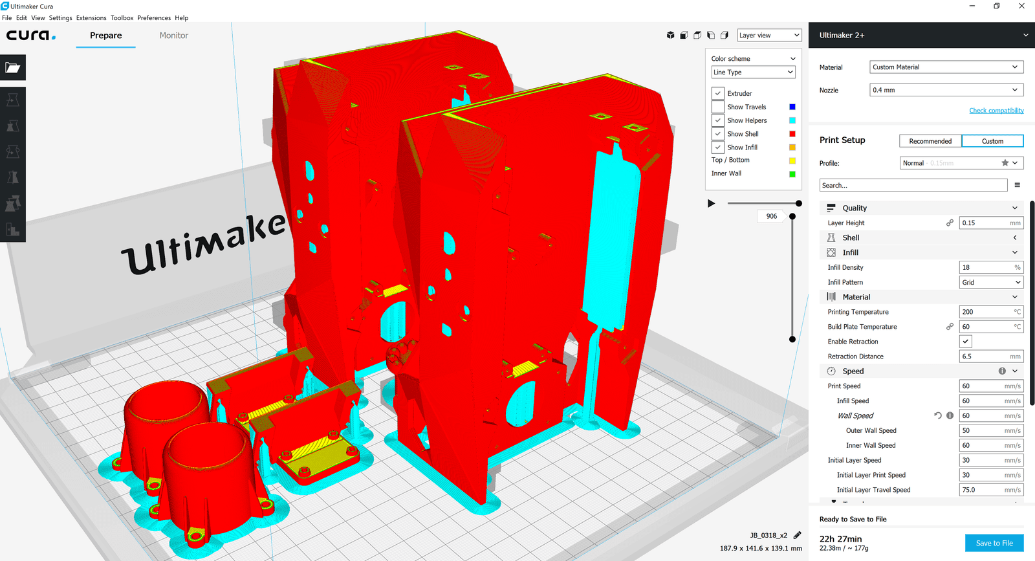Open the Check compatibility link
1035x561 pixels.
[x=996, y=111]
